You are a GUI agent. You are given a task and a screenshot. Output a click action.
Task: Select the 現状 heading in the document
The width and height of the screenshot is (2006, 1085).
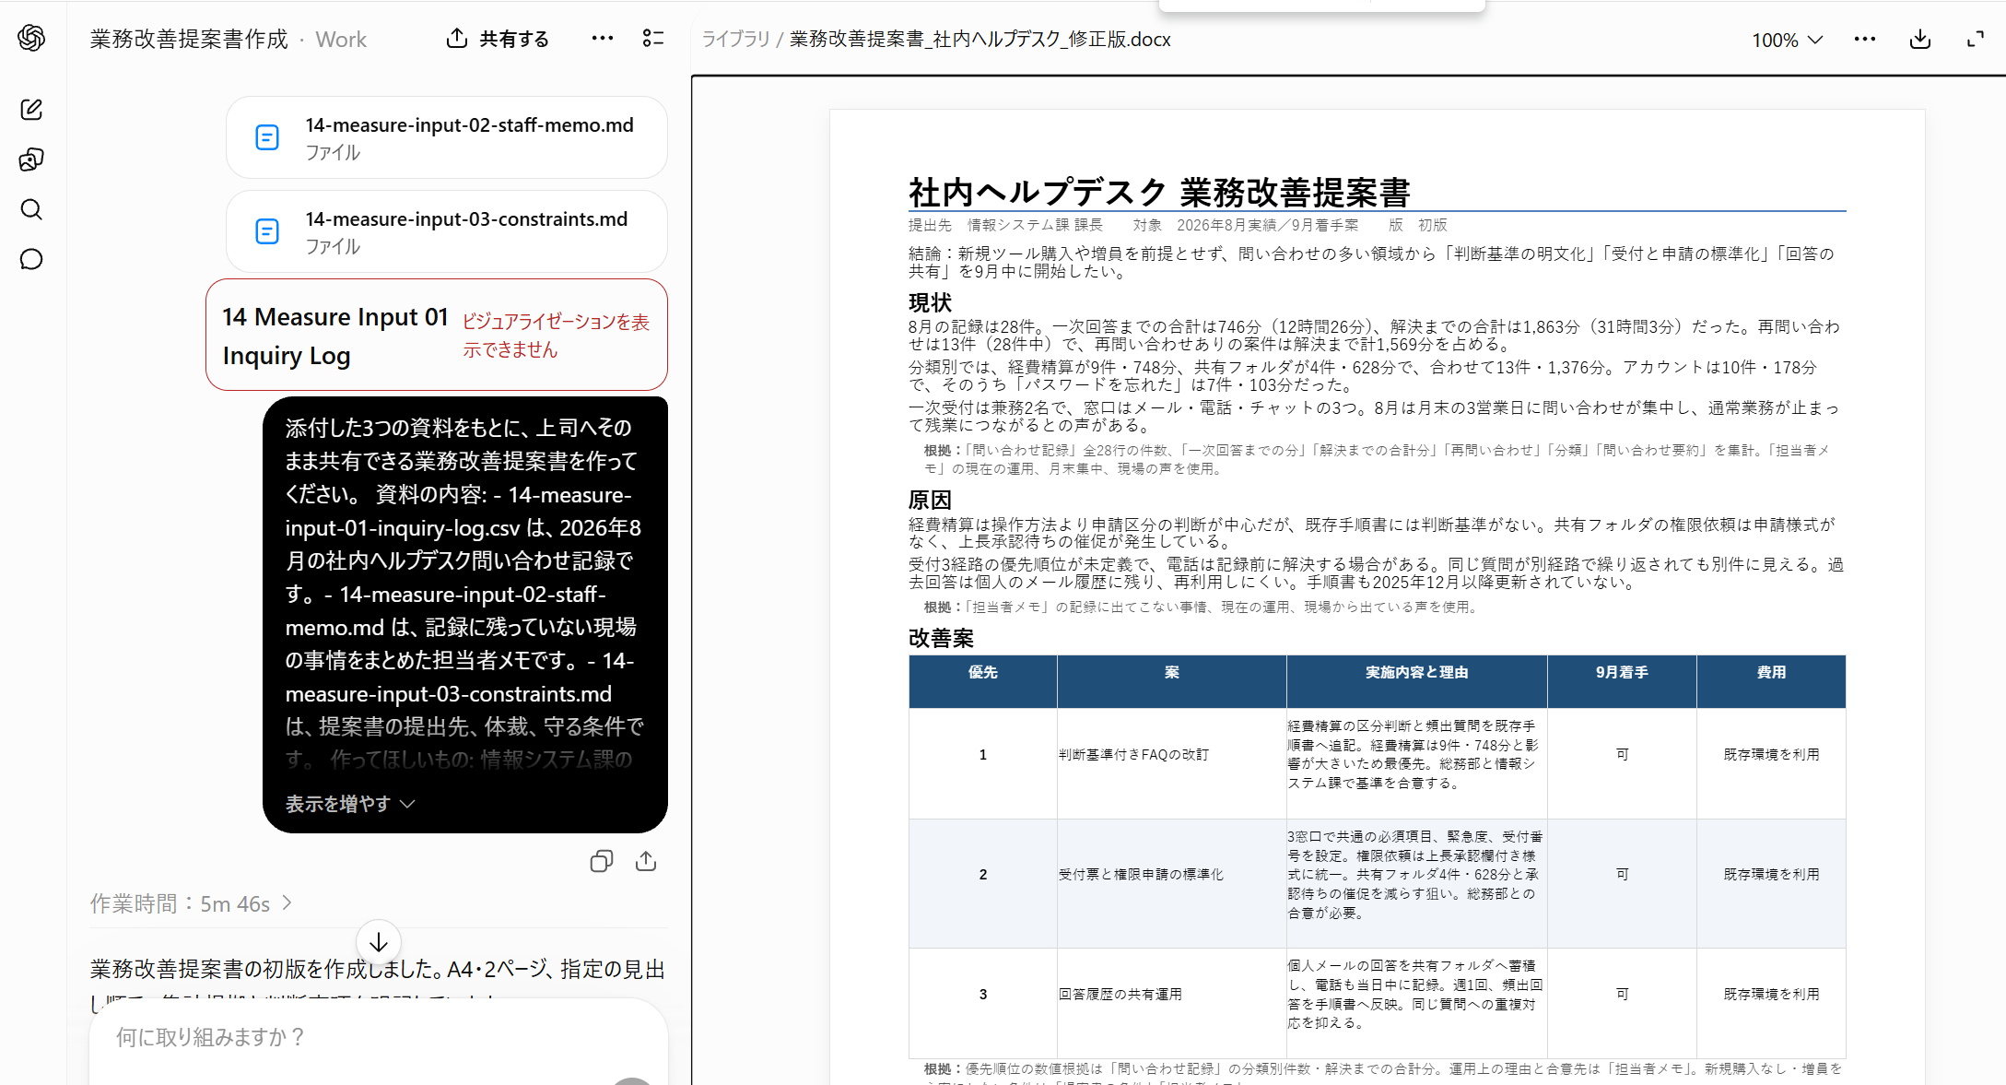point(930,302)
